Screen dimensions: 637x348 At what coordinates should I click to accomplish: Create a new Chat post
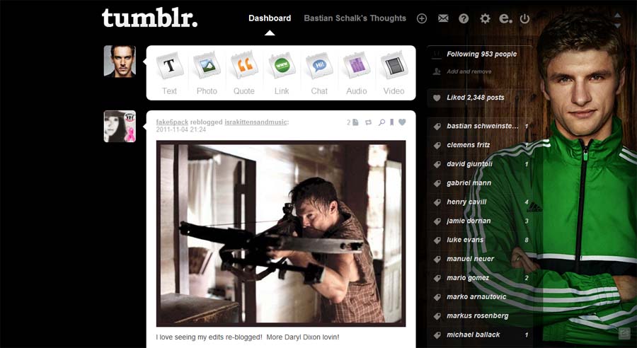click(319, 73)
